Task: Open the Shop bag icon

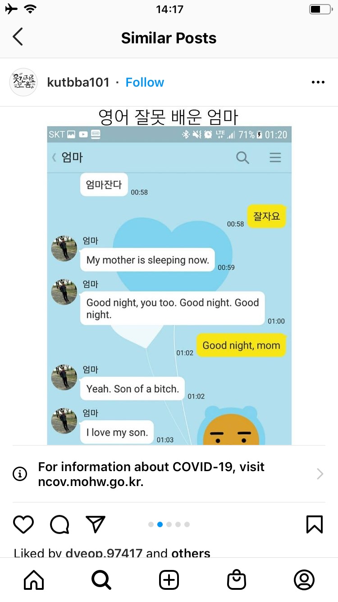Action: [237, 580]
